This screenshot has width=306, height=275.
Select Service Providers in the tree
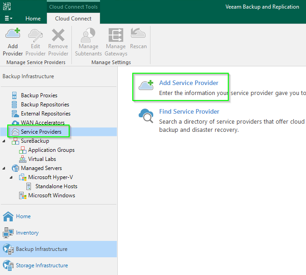[x=41, y=132]
